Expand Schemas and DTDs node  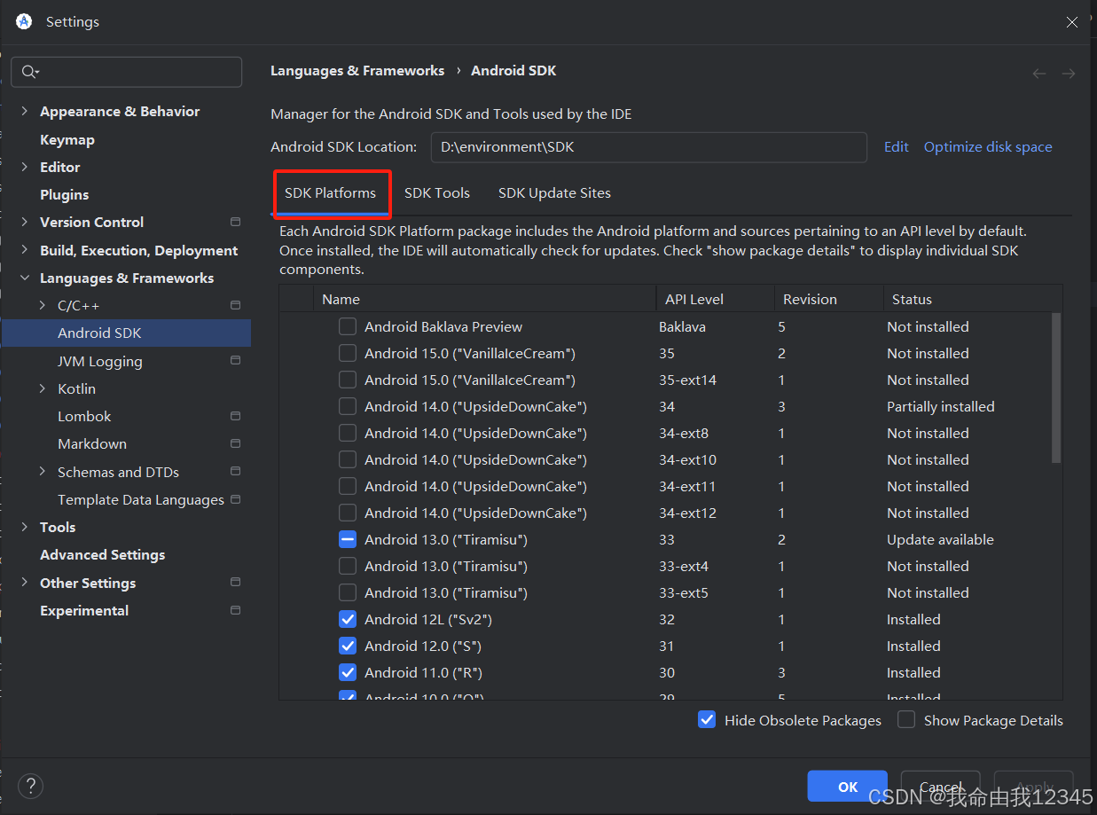[x=43, y=472]
